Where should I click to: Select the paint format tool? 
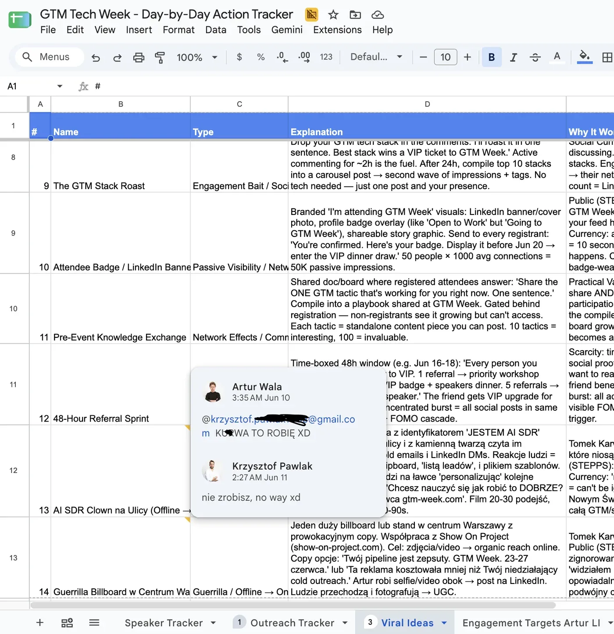click(x=160, y=57)
